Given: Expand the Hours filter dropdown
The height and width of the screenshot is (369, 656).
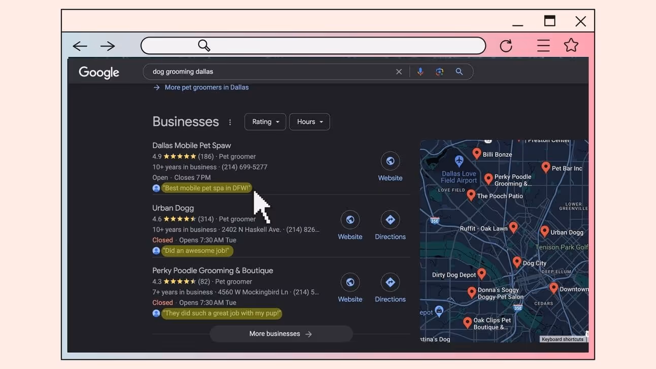Looking at the screenshot, I should click(310, 122).
